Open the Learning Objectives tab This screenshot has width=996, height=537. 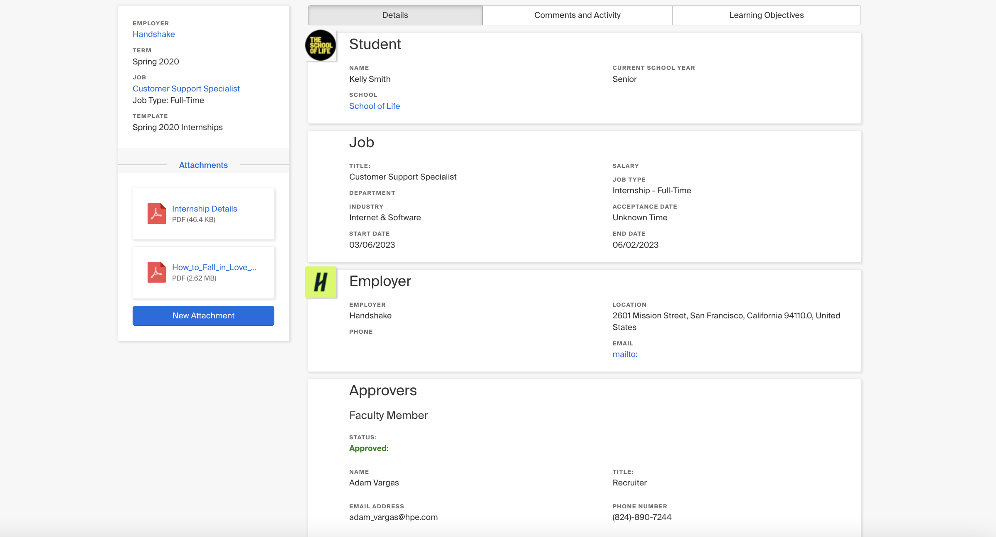767,15
